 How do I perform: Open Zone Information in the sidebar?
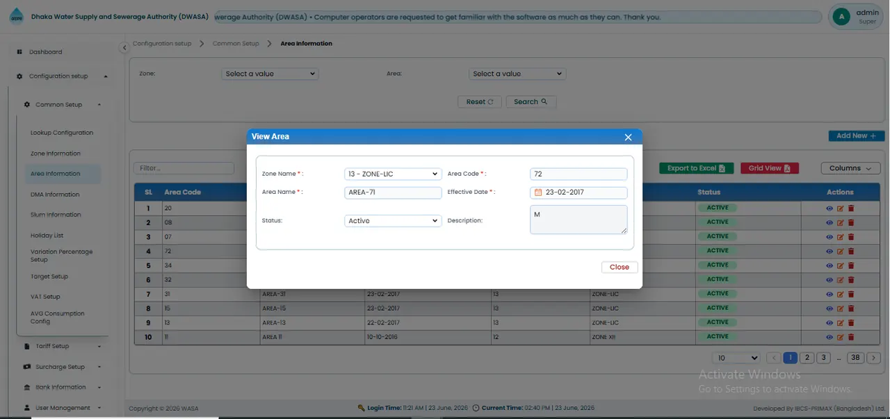56,154
